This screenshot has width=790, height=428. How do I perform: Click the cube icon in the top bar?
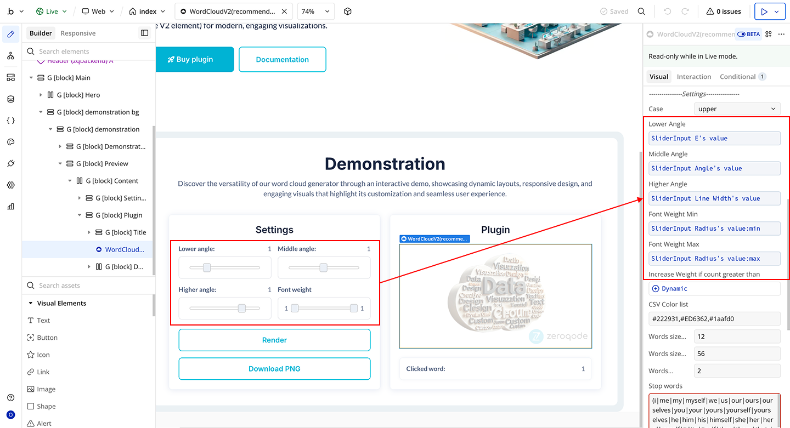tap(347, 12)
